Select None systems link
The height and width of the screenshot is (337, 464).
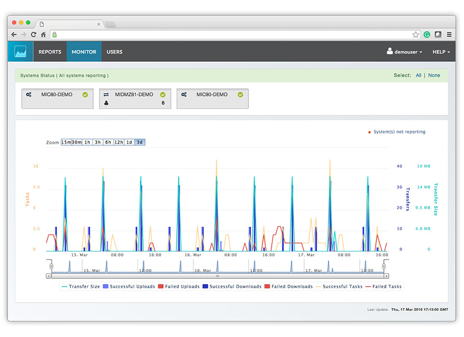point(434,75)
